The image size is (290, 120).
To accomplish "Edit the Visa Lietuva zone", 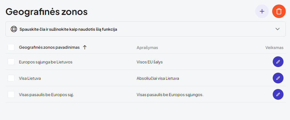I will (278, 78).
